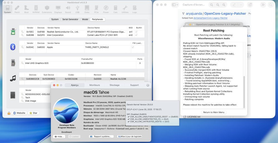Viewport: 278px width, 143px height.
Task: Open the USB section in Hackintool
Action: point(77,9)
